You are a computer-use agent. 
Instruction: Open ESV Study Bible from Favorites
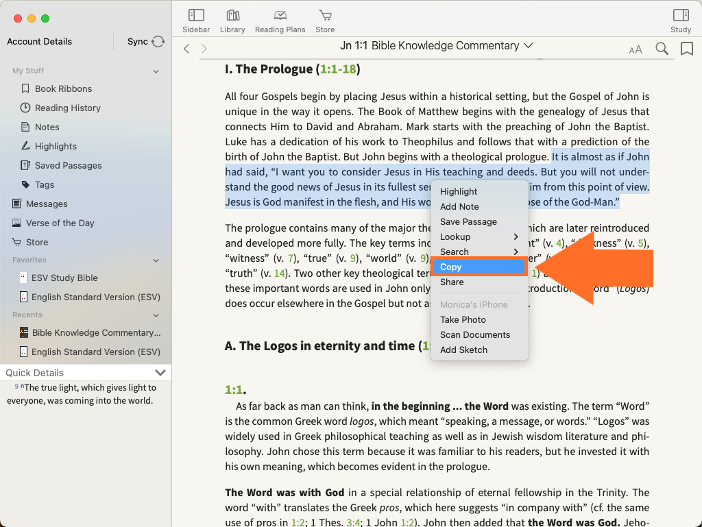point(64,278)
